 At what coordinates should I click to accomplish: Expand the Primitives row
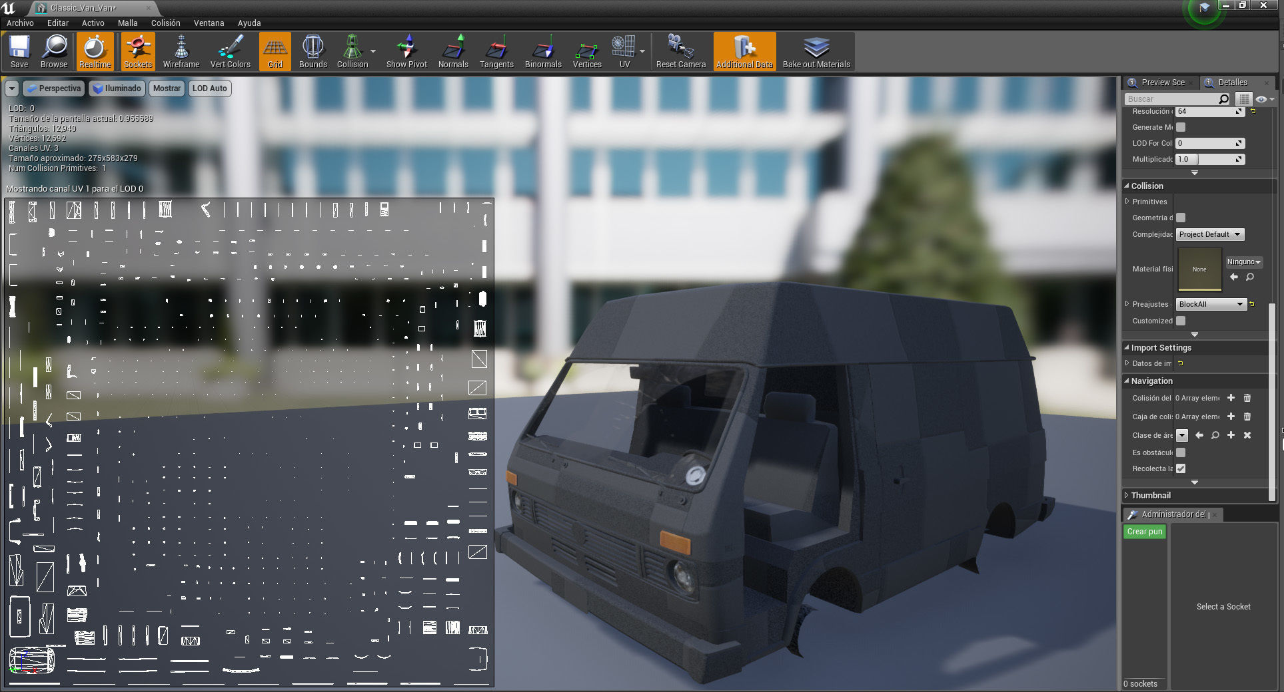tap(1127, 201)
